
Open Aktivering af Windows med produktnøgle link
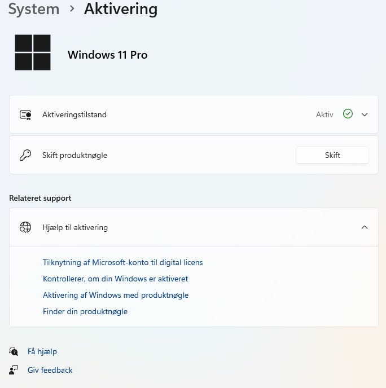pos(116,295)
